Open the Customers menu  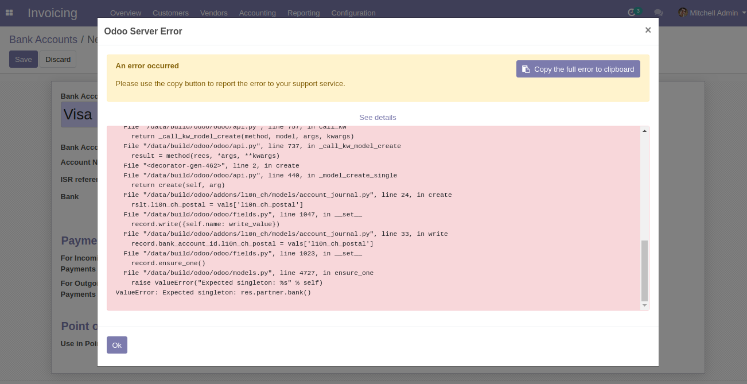(170, 13)
